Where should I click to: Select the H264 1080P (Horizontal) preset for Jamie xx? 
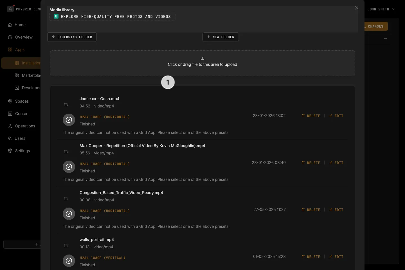[105, 117]
